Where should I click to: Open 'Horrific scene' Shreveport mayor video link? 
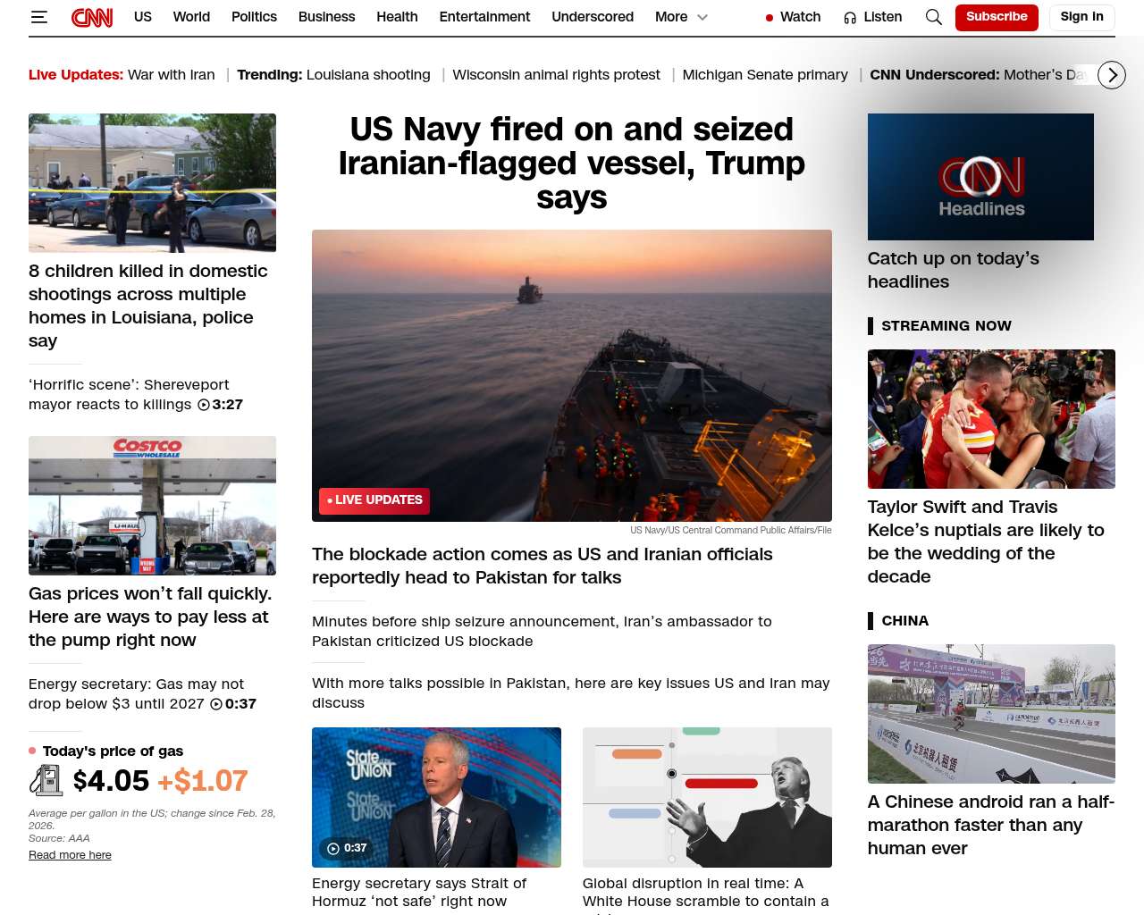coord(136,395)
